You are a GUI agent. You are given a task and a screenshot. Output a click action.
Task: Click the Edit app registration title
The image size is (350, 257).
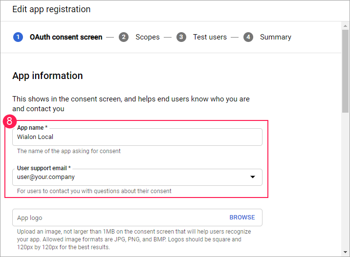click(51, 9)
